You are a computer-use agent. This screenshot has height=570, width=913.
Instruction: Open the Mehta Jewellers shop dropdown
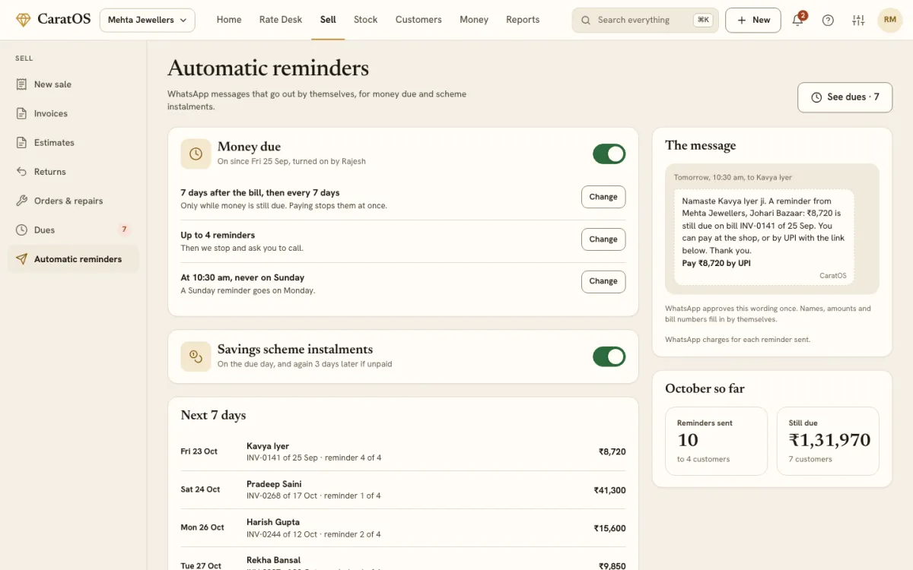(x=148, y=20)
